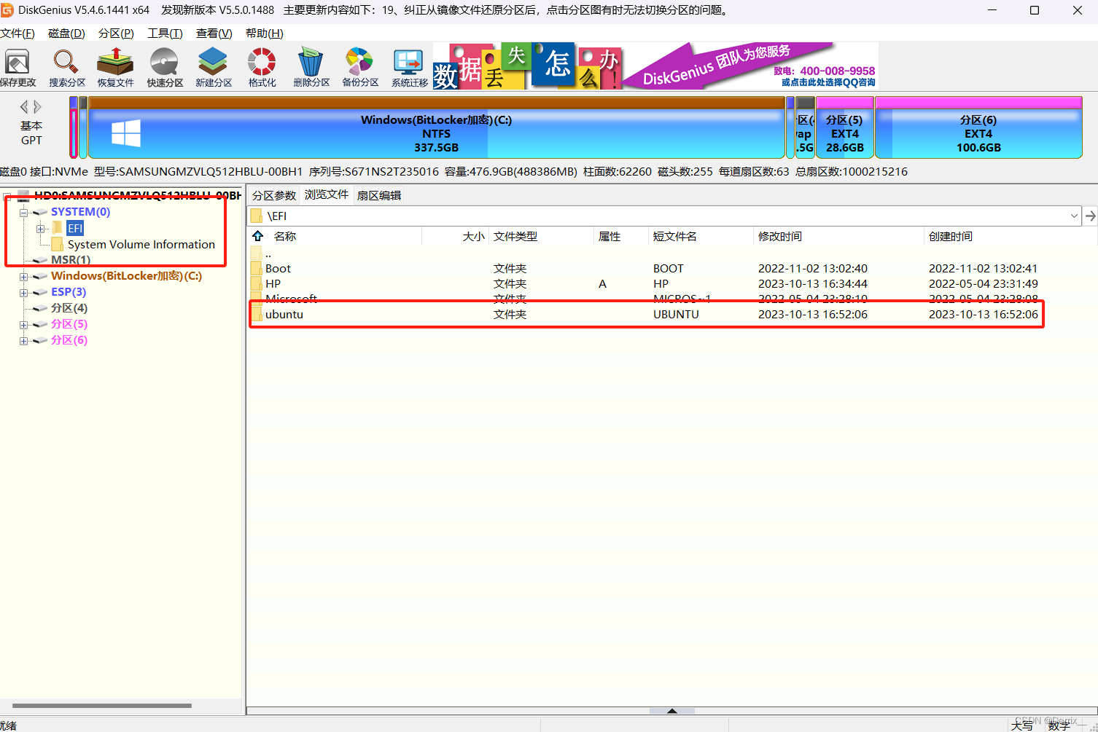Click the 保存更改 (save changes) toolbar icon

point(17,68)
